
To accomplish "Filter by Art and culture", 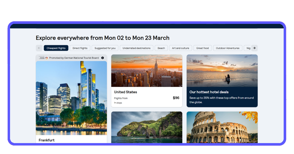I will click(181, 48).
